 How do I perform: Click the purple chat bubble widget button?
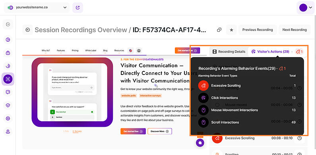pos(200,143)
